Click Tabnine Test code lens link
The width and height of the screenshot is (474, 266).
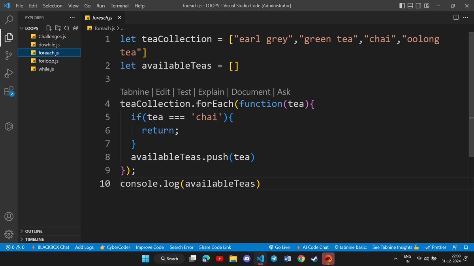pos(184,92)
